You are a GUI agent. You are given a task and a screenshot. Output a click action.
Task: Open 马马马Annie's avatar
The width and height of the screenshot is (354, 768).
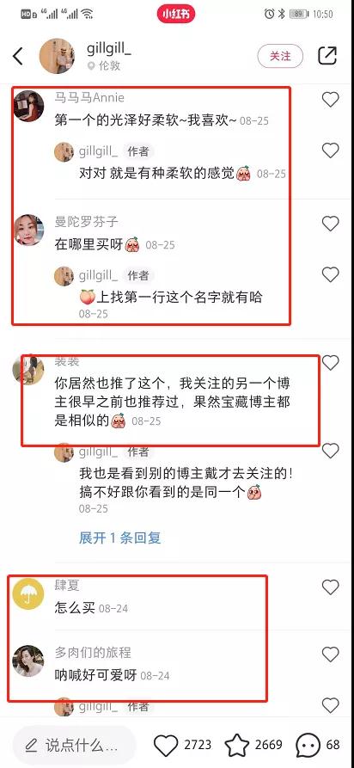pyautogui.click(x=28, y=105)
